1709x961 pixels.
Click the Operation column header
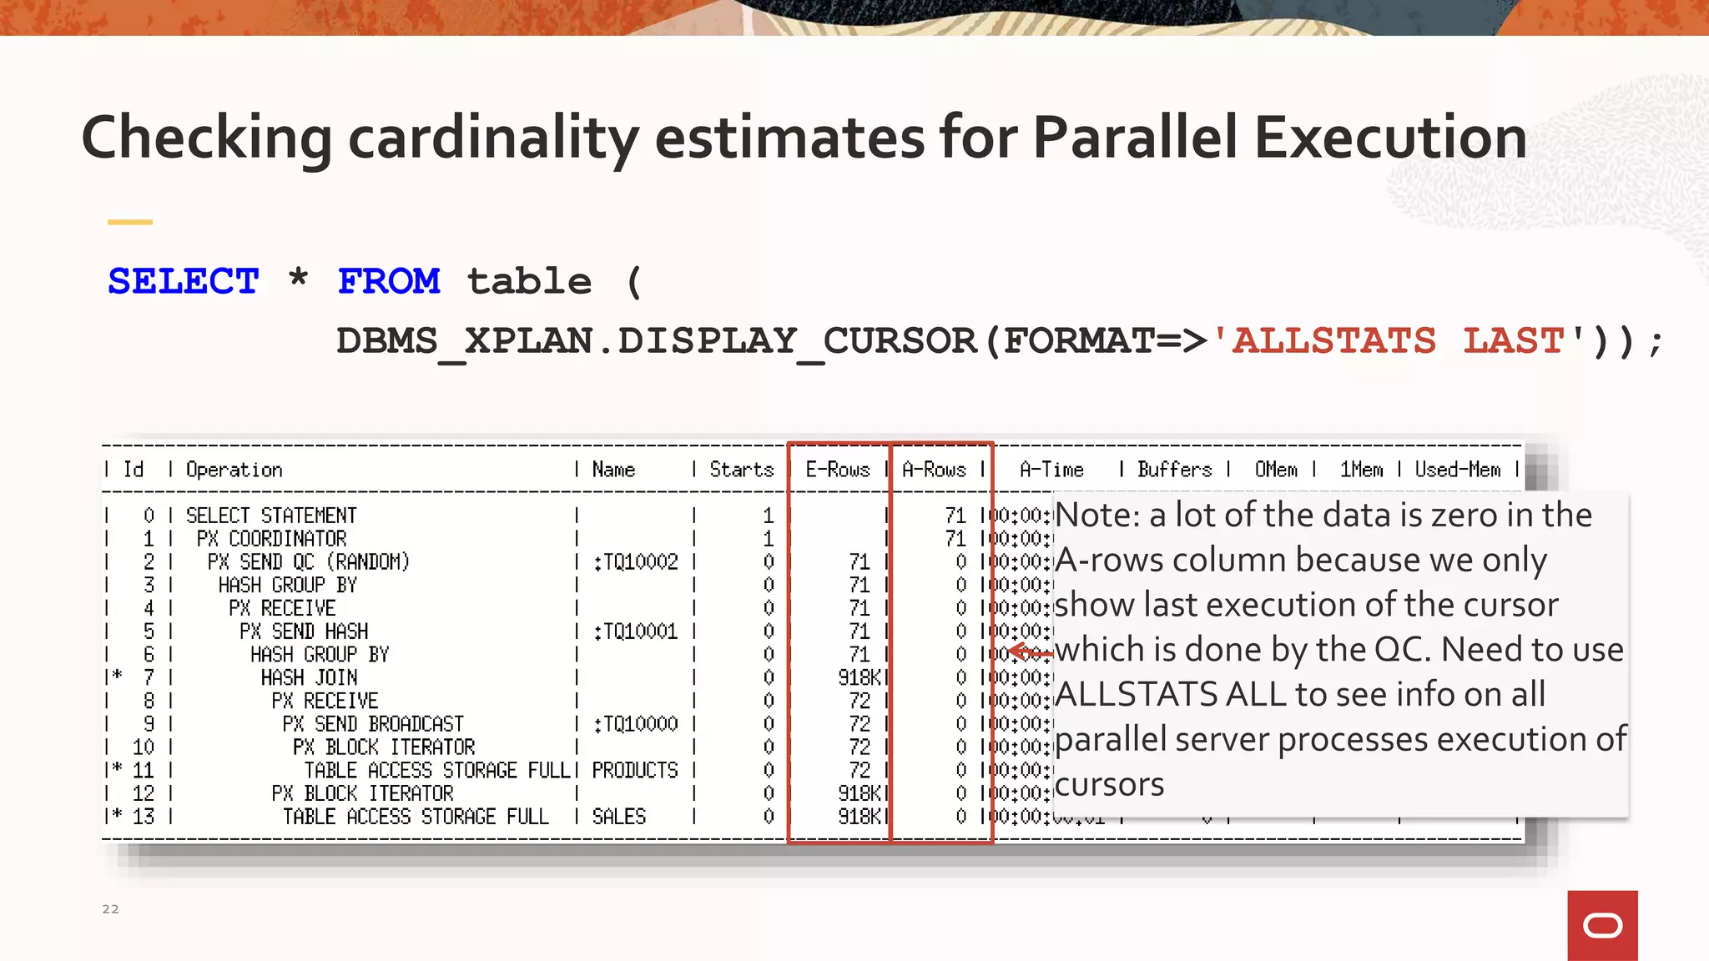(x=234, y=470)
